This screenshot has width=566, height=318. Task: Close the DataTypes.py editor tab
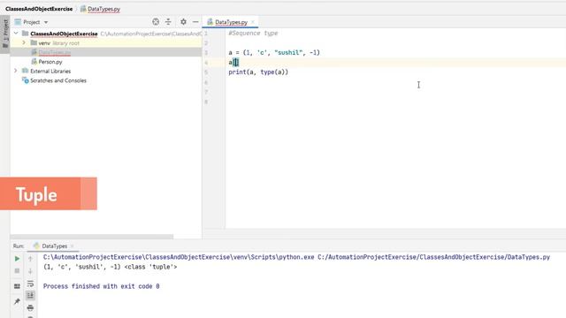[x=253, y=22]
